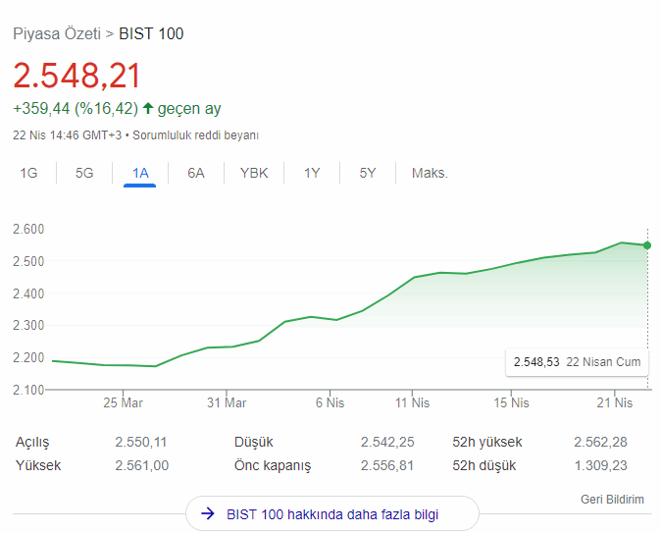
Task: Select the 1Y one-year tab
Action: pos(312,174)
